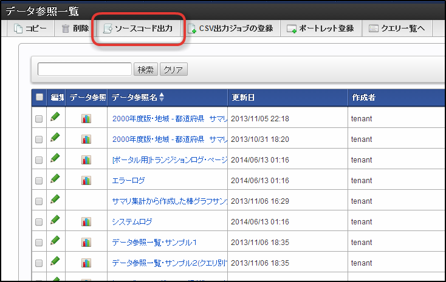The width and height of the screenshot is (446, 282).
Task: Click tenant in the システムログ row
Action: 362,222
